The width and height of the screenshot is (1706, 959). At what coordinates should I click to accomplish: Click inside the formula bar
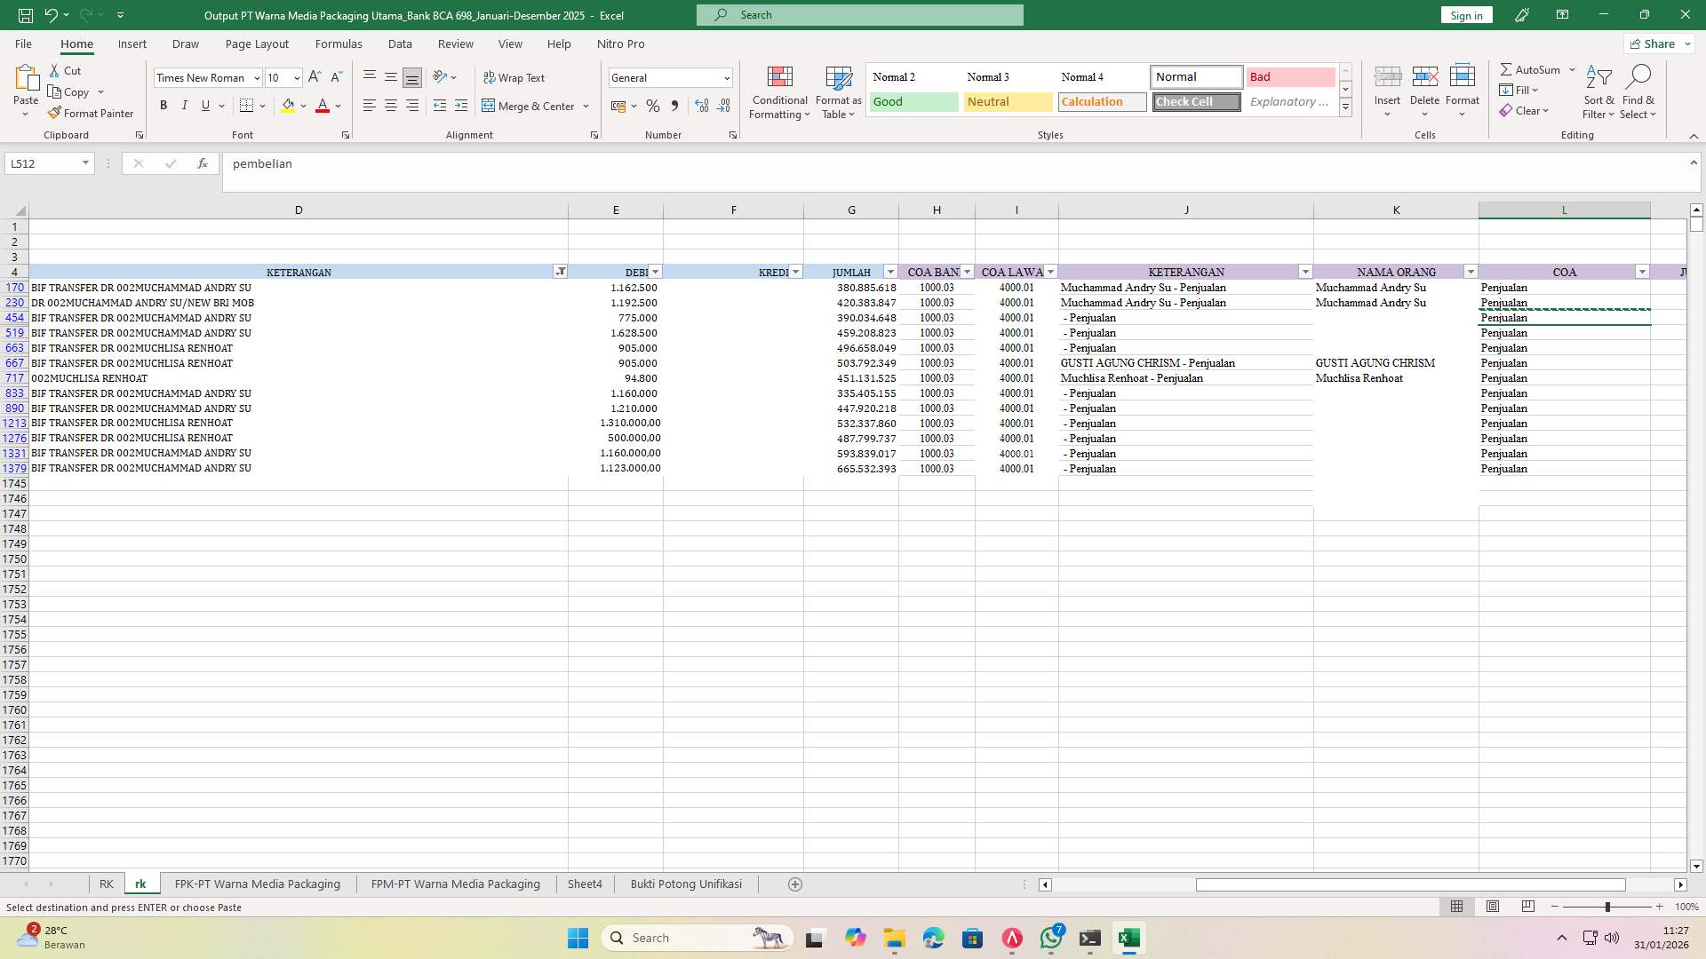[533, 163]
